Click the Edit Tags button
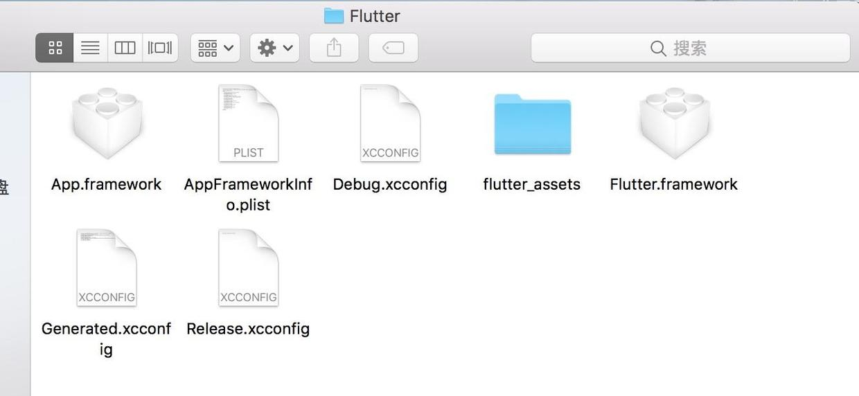859x396 pixels. (393, 48)
